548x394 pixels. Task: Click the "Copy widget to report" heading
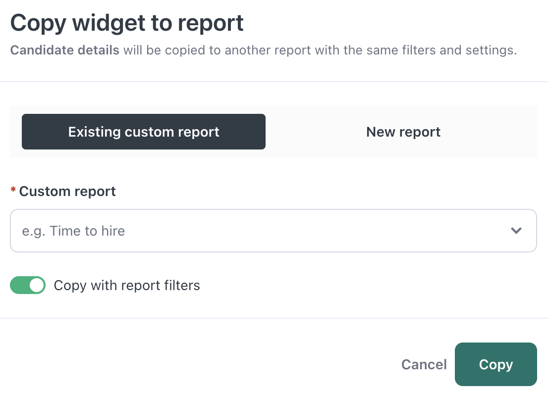coord(127,23)
